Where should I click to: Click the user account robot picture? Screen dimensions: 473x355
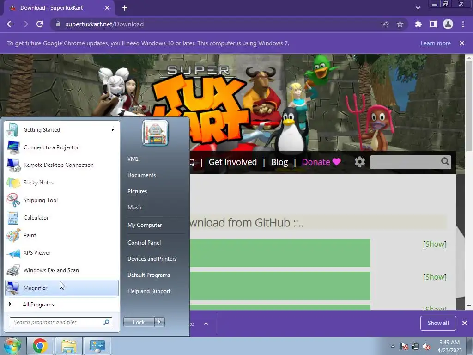(x=155, y=133)
